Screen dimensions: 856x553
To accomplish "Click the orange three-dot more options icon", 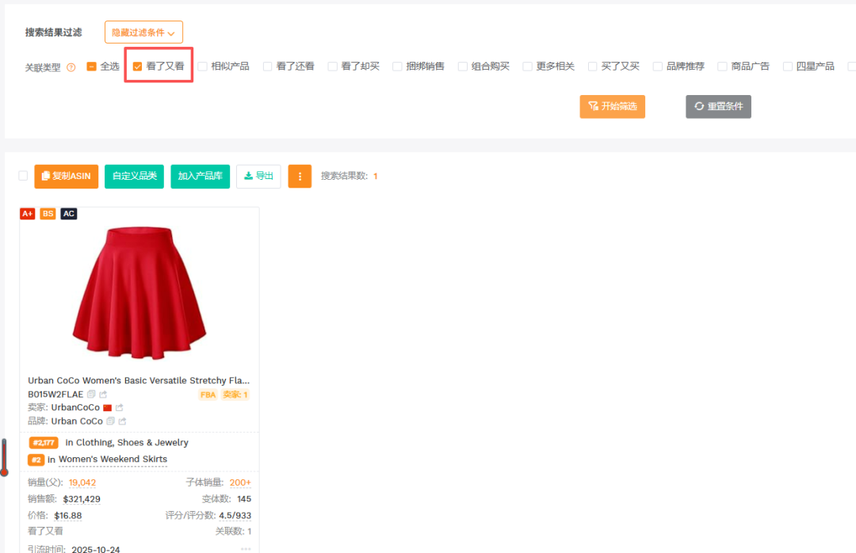I will 300,176.
